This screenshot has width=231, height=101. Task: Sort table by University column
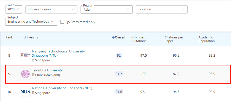click(x=29, y=37)
